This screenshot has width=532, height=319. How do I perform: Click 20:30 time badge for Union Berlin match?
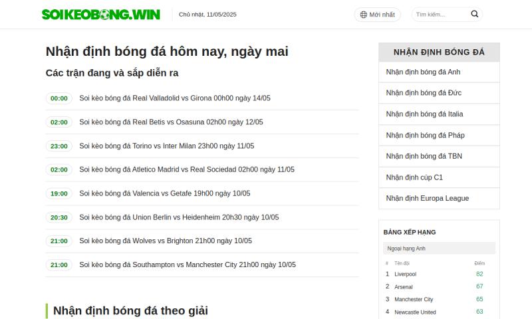click(x=59, y=217)
